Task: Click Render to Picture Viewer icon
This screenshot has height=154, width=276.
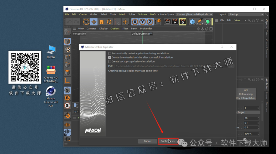Action: click(175, 22)
